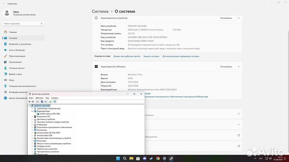The image size is (289, 162).
Task: Open notifications bell in taskbar
Action: click(x=285, y=158)
